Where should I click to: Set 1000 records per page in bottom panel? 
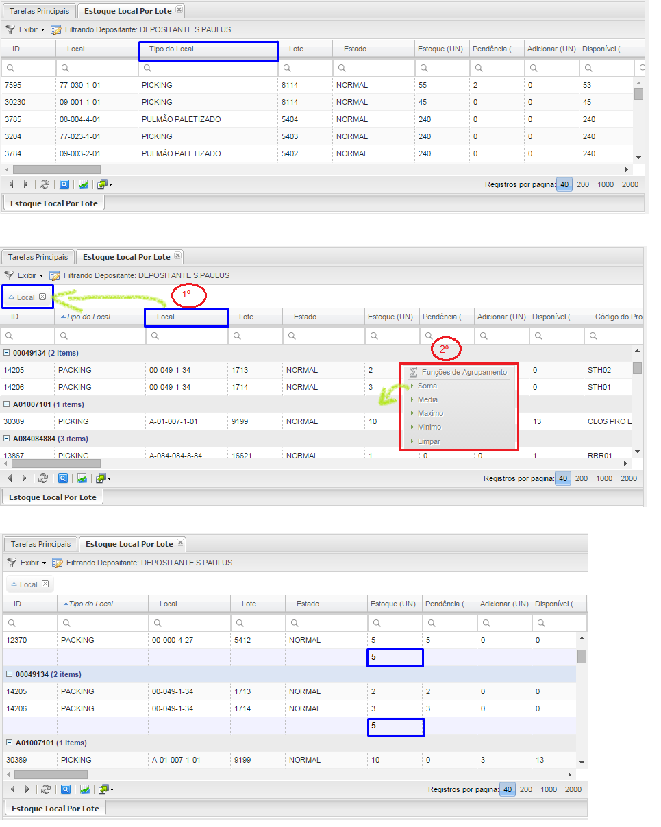[x=549, y=789]
